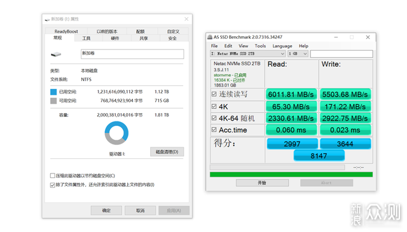Uncheck allow file content indexing checkbox
Viewport: 407px width, 232px height.
click(52, 185)
